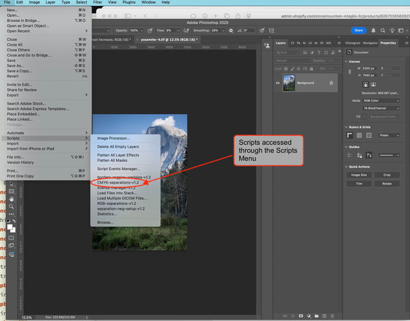The width and height of the screenshot is (410, 321).
Task: Filter layers by type layers (T icon)
Action: pyautogui.click(x=318, y=53)
